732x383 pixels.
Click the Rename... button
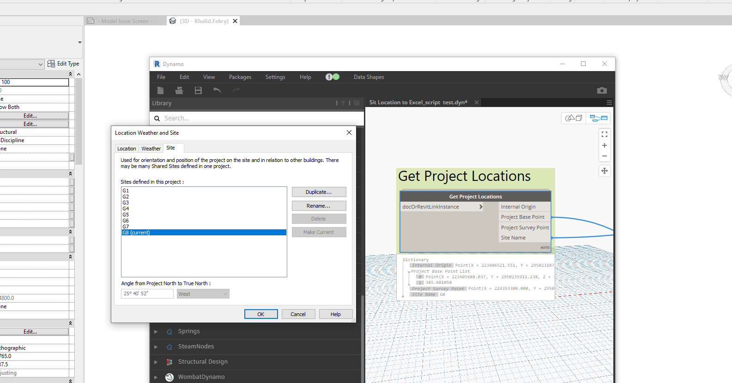[x=319, y=206]
